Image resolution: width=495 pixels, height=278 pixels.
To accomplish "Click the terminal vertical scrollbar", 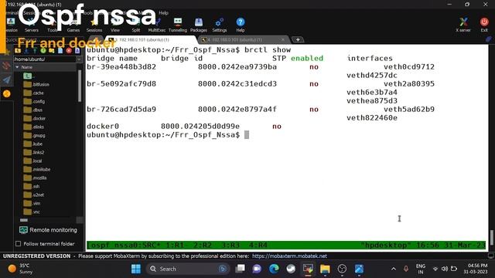I will point(492,237).
